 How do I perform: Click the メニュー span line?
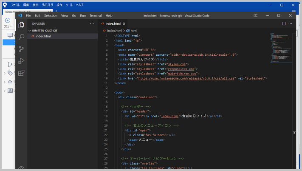[x=146, y=140]
